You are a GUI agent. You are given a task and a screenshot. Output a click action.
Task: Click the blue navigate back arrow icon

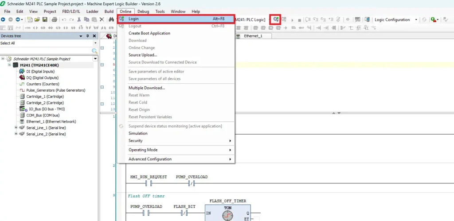(x=3, y=19)
